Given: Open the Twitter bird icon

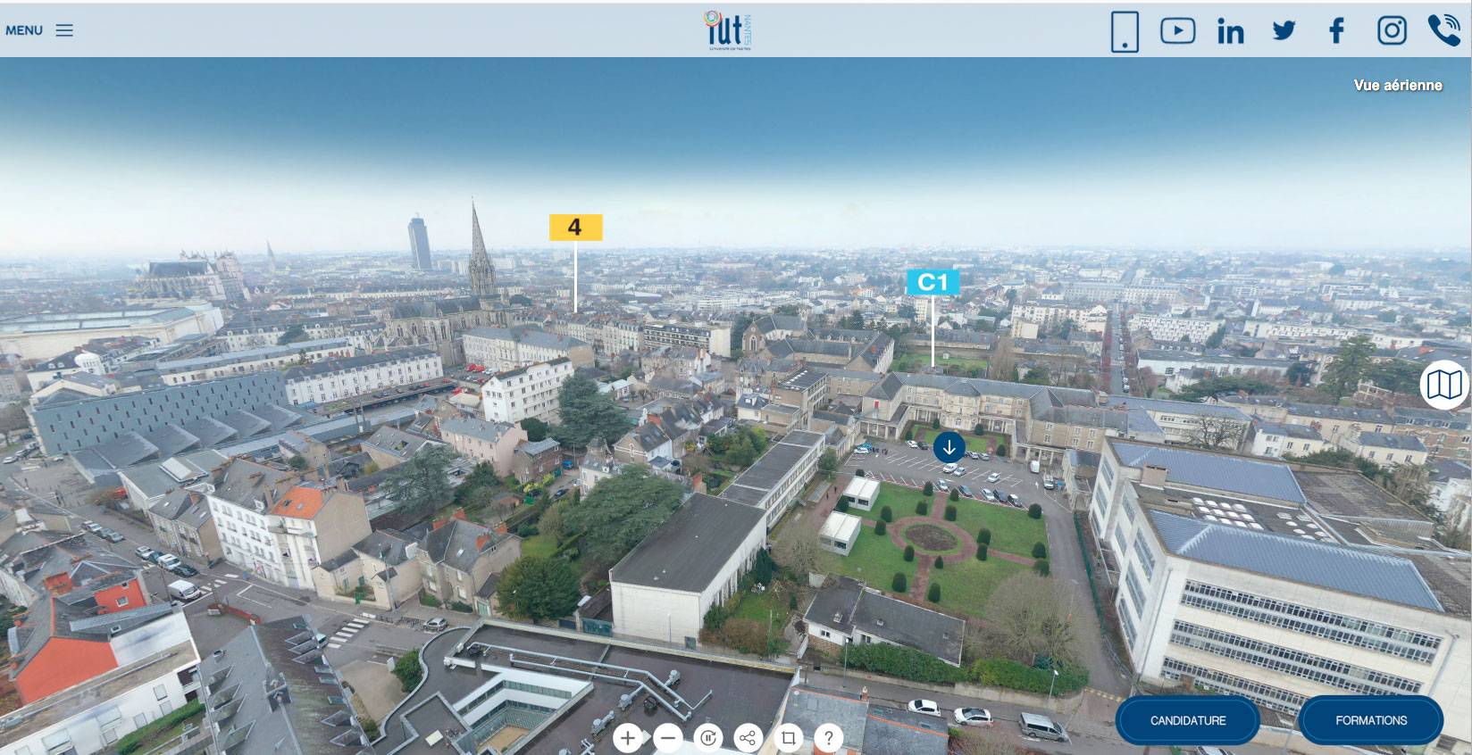Looking at the screenshot, I should [x=1284, y=31].
